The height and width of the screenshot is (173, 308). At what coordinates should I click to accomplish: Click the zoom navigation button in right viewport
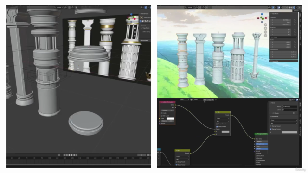265,25
